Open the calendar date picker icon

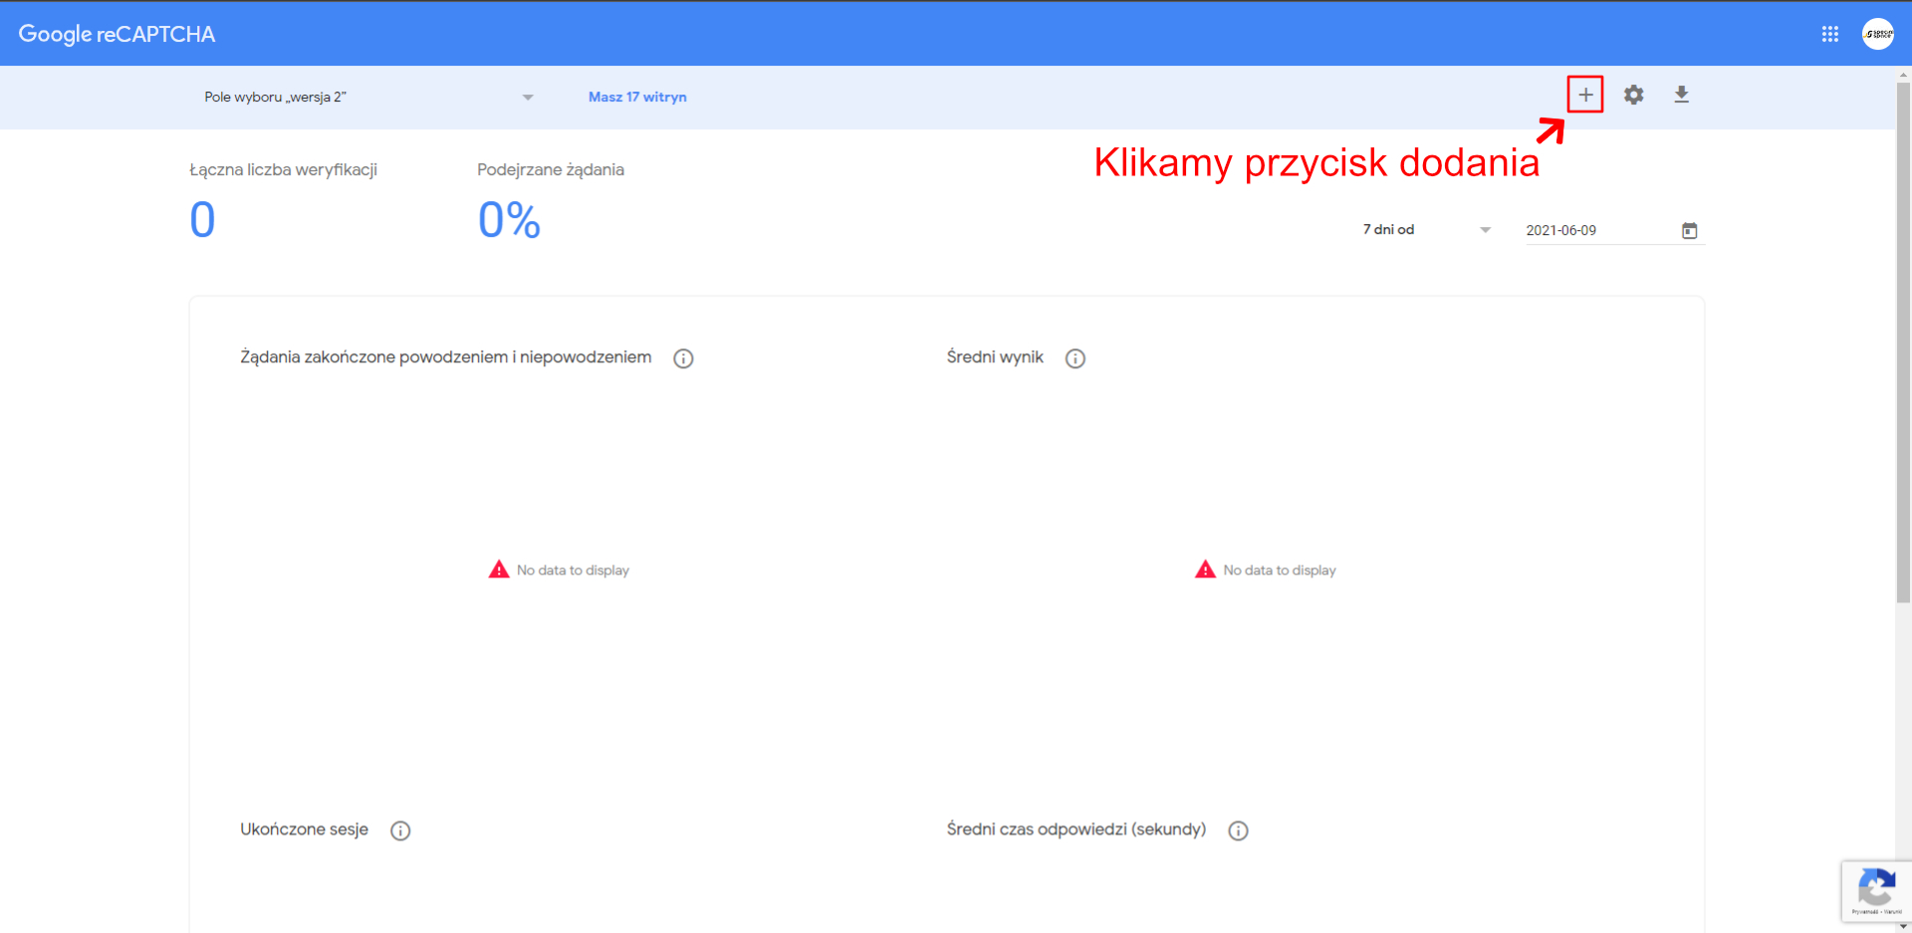pos(1689,231)
